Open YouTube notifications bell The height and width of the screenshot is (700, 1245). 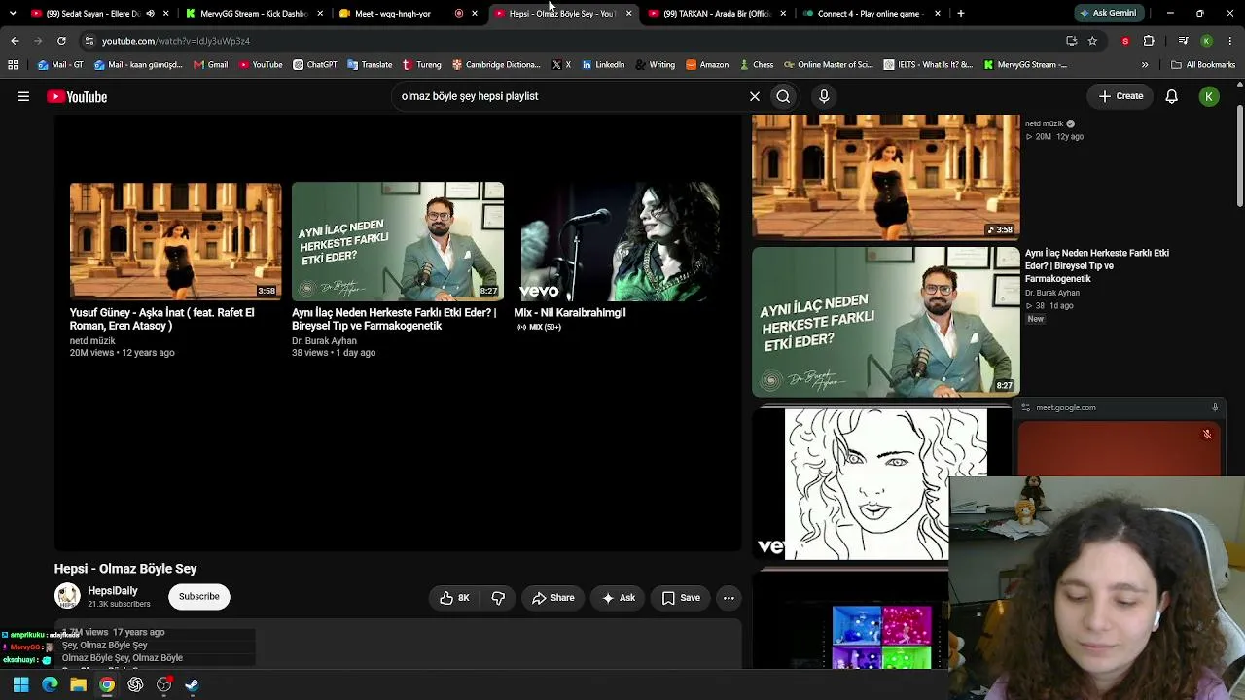1172,96
